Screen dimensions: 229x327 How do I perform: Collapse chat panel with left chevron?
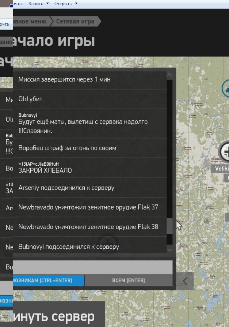[x=185, y=281]
